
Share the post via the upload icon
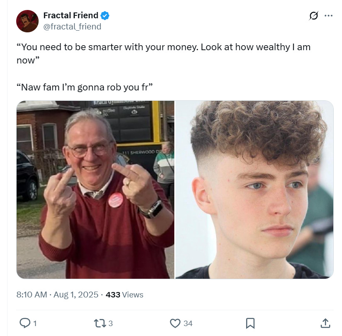pyautogui.click(x=325, y=323)
